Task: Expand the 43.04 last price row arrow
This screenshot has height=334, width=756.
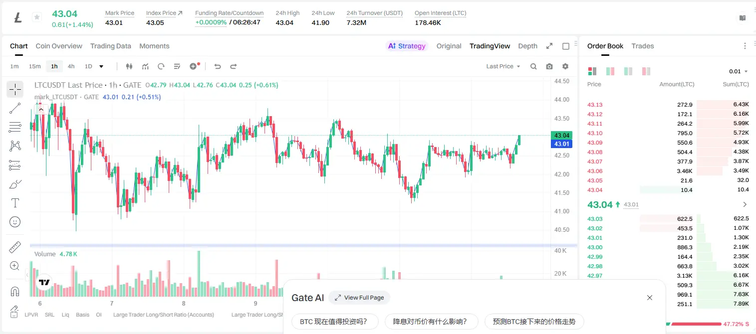Action: click(x=745, y=204)
